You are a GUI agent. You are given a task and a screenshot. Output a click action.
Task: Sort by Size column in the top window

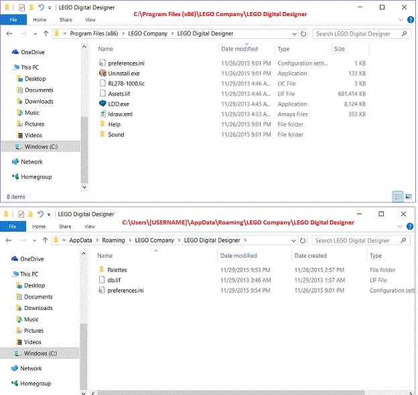pos(339,49)
